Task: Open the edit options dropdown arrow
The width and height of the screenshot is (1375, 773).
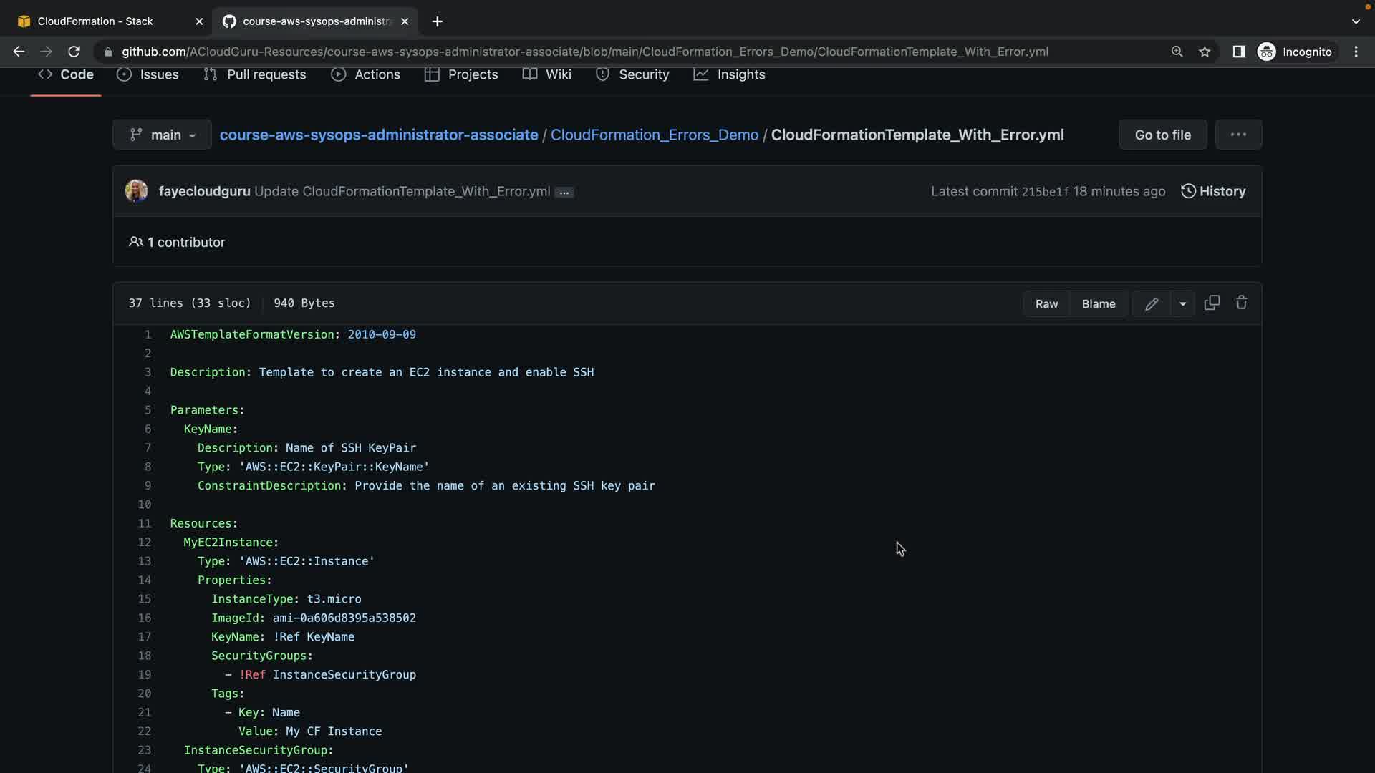Action: pos(1182,303)
